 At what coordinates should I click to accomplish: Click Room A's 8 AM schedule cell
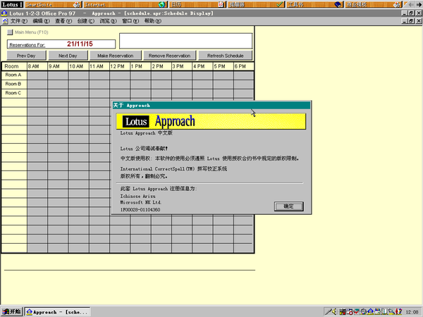(x=37, y=75)
